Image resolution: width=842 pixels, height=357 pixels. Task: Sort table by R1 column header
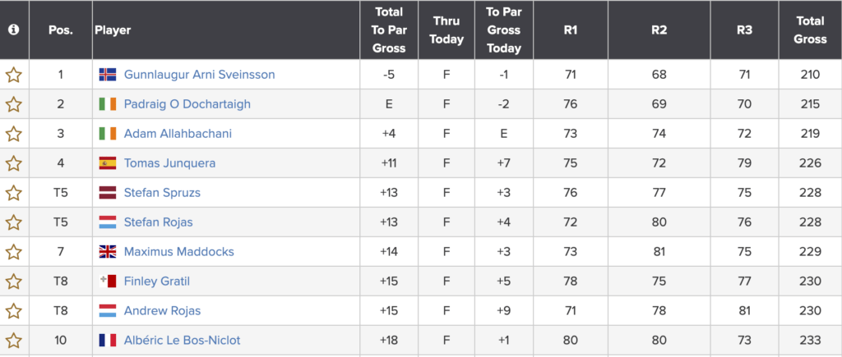(571, 30)
